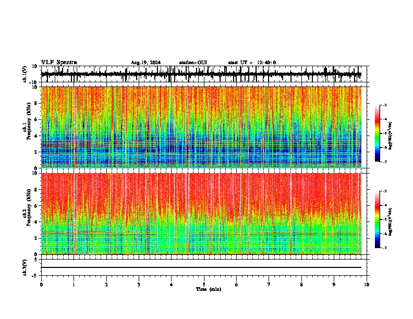Click the "ch.1(V)" waveform axis label
This screenshot has width=413, height=319.
point(25,74)
